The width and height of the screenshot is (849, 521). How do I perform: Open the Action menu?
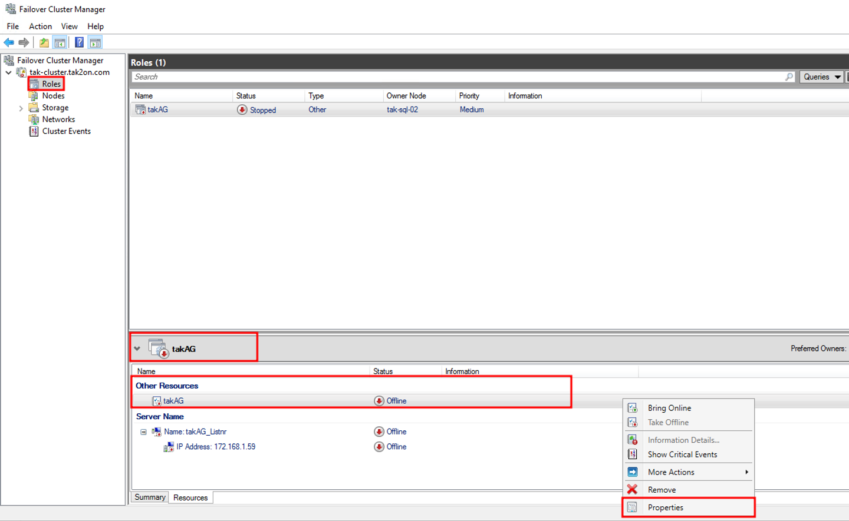click(41, 26)
